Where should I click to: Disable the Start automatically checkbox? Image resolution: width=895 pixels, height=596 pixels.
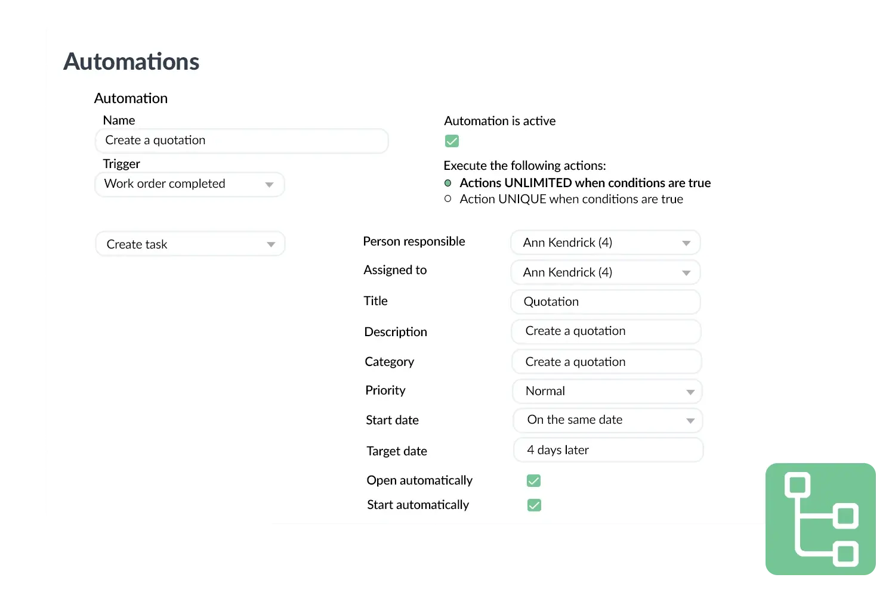(x=533, y=505)
